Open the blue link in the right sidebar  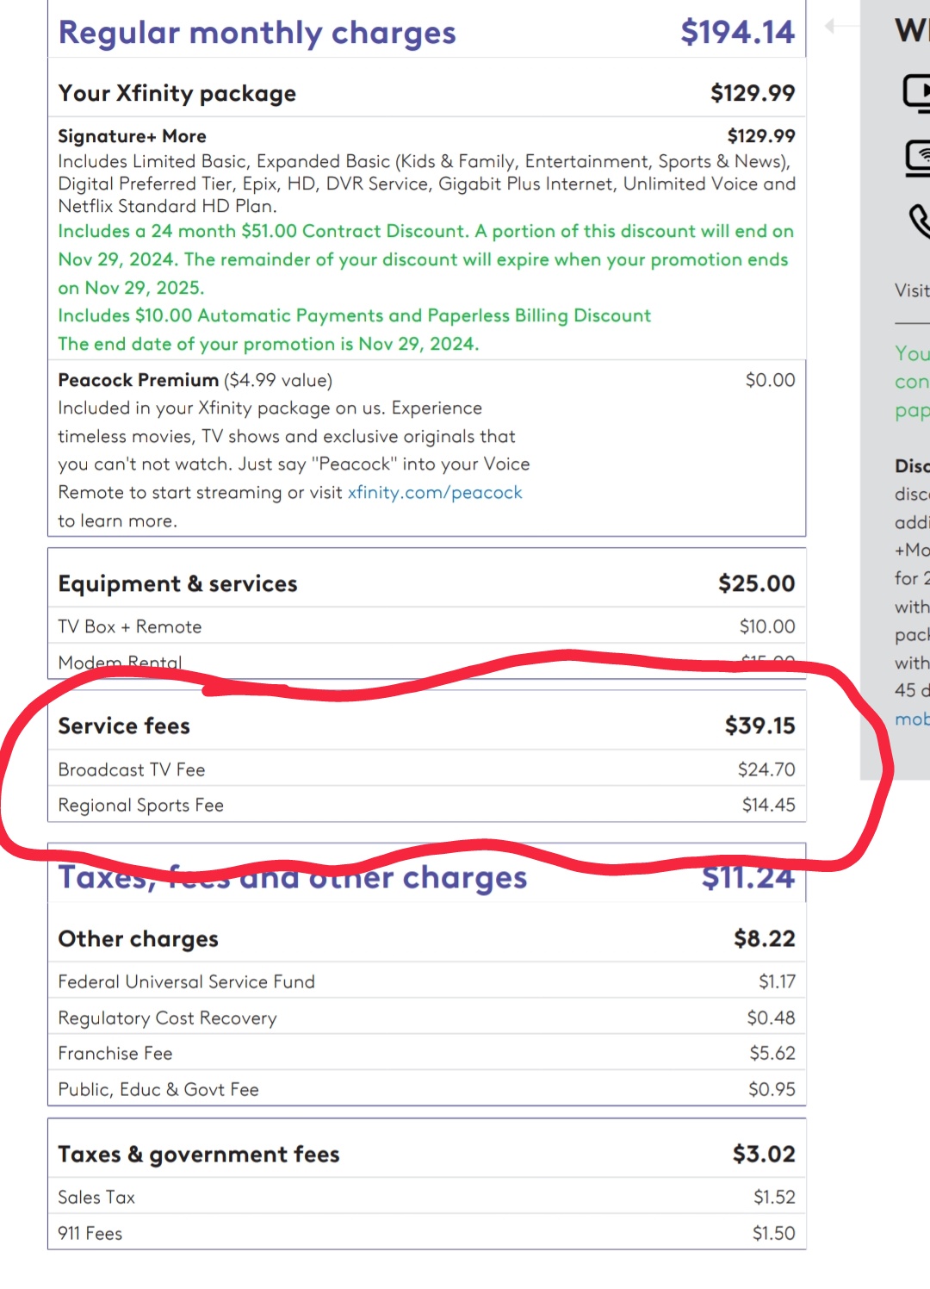coord(912,719)
